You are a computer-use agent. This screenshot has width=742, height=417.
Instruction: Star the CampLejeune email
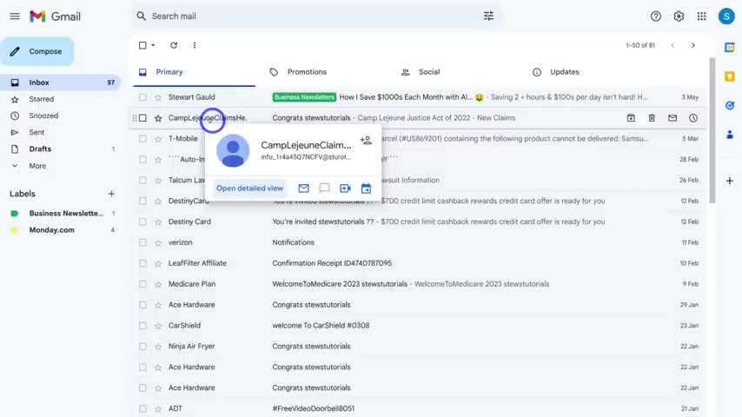pos(158,118)
